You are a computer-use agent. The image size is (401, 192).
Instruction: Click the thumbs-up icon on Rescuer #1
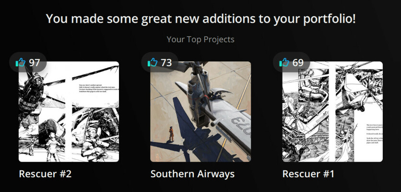(x=284, y=62)
